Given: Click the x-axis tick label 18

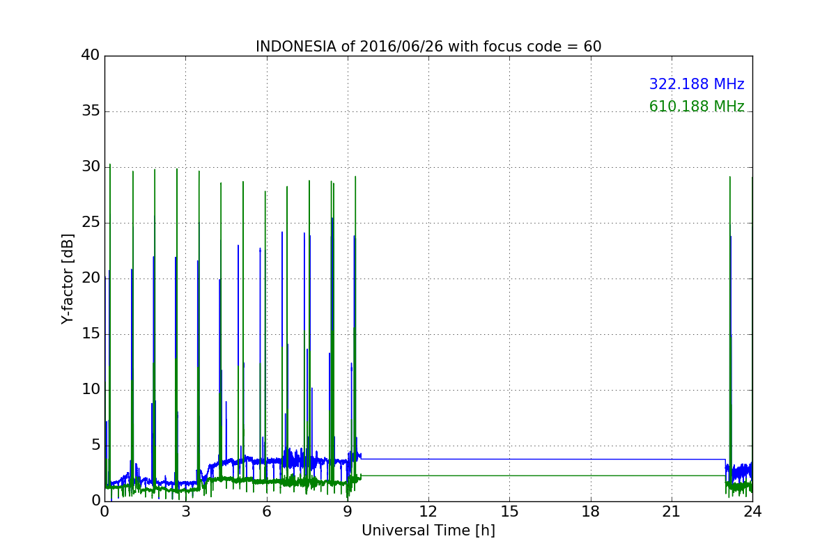Looking at the screenshot, I should pos(591,511).
